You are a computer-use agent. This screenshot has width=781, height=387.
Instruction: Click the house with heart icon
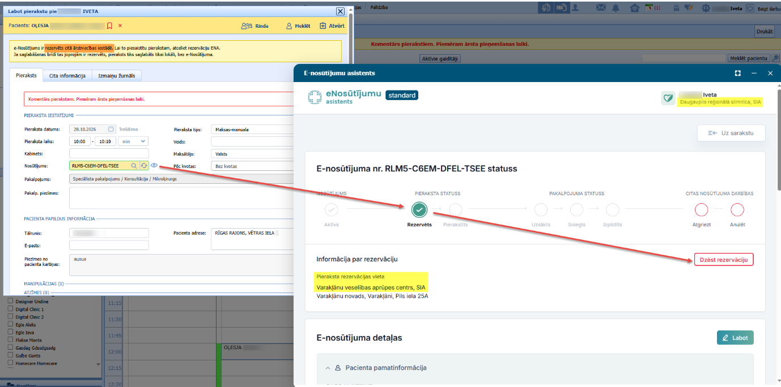(x=635, y=8)
